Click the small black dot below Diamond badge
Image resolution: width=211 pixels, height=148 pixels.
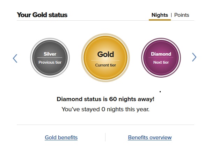click(160, 92)
